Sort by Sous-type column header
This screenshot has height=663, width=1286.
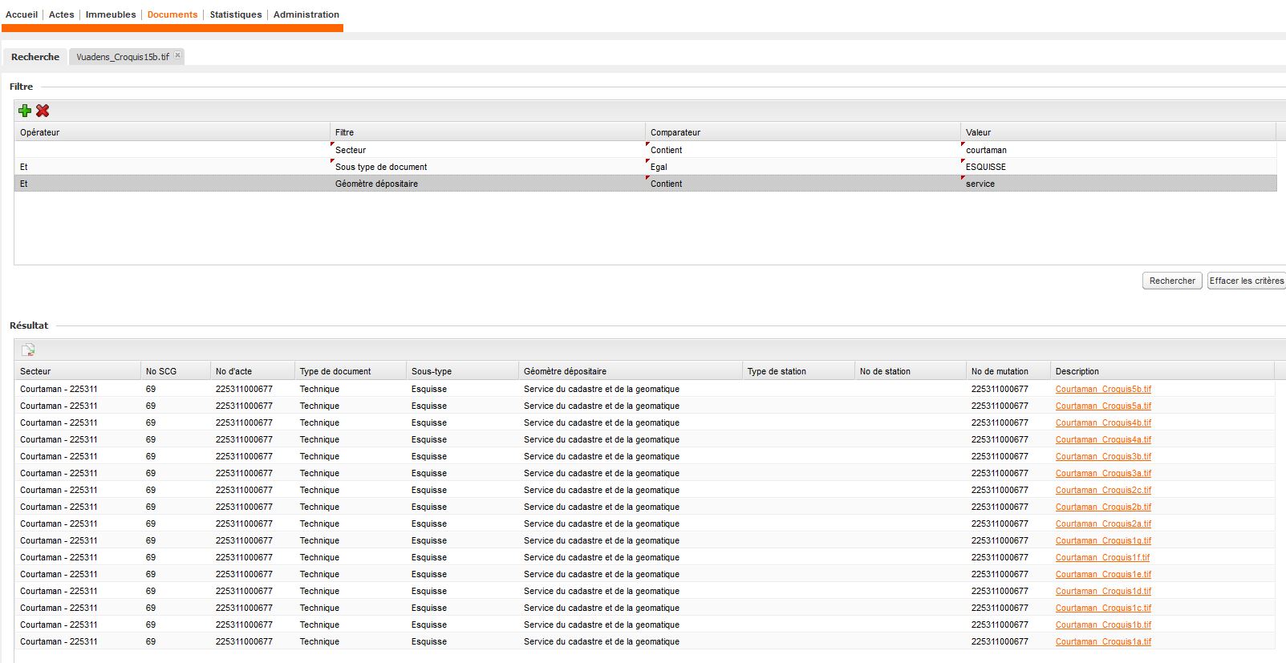click(x=463, y=371)
